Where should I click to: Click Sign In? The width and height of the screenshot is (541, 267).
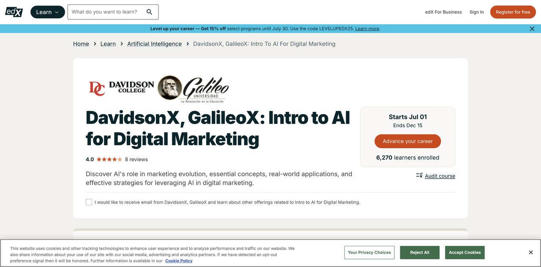[476, 12]
